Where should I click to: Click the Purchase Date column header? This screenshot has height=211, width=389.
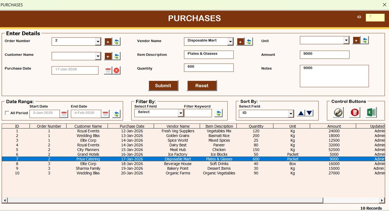click(x=132, y=126)
